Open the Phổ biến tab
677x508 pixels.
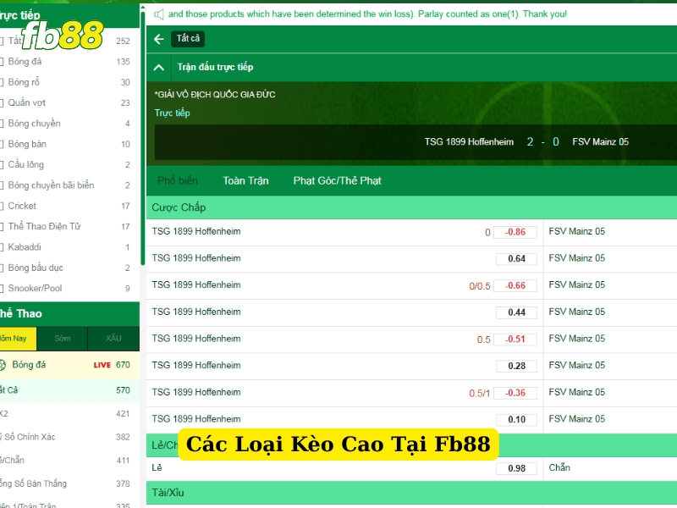tap(178, 180)
